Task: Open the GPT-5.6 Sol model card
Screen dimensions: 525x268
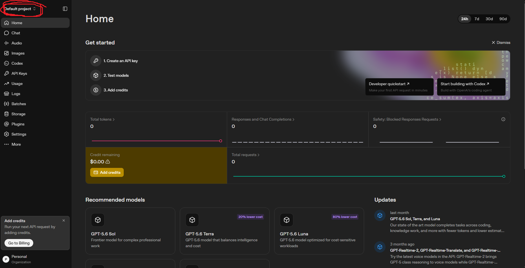Action: (130, 231)
